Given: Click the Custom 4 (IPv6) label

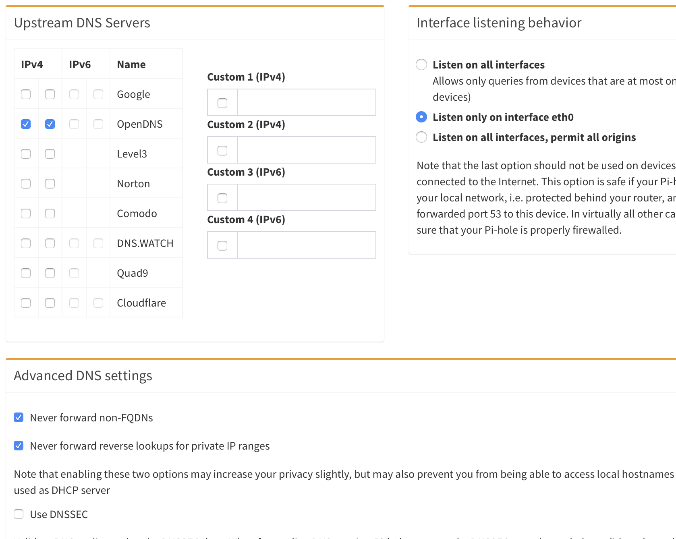Looking at the screenshot, I should click(246, 220).
